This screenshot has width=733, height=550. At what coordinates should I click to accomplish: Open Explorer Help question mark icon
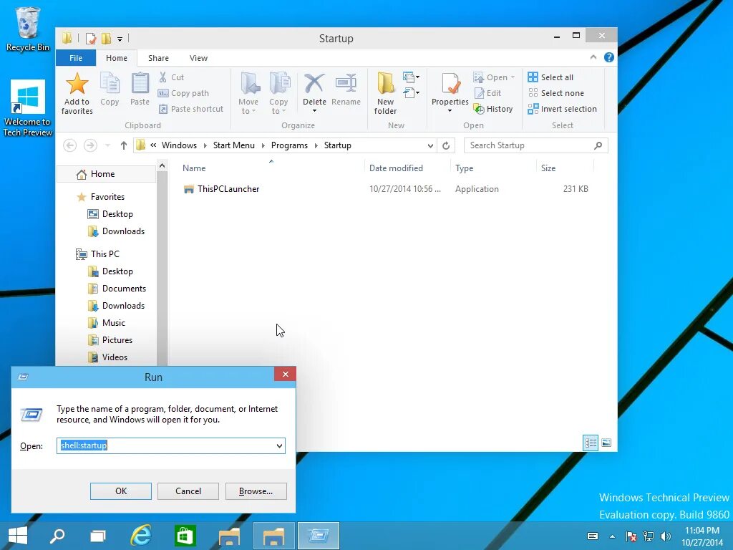(608, 57)
